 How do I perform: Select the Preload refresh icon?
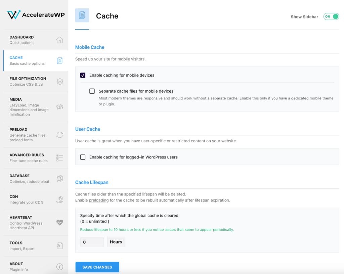pos(60,135)
